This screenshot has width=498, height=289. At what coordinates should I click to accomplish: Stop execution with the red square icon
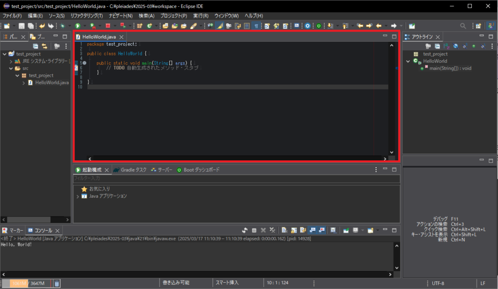pyautogui.click(x=107, y=26)
